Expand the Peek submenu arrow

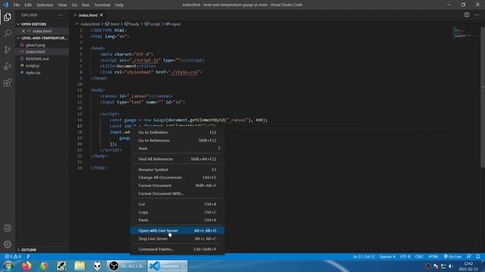coord(219,148)
